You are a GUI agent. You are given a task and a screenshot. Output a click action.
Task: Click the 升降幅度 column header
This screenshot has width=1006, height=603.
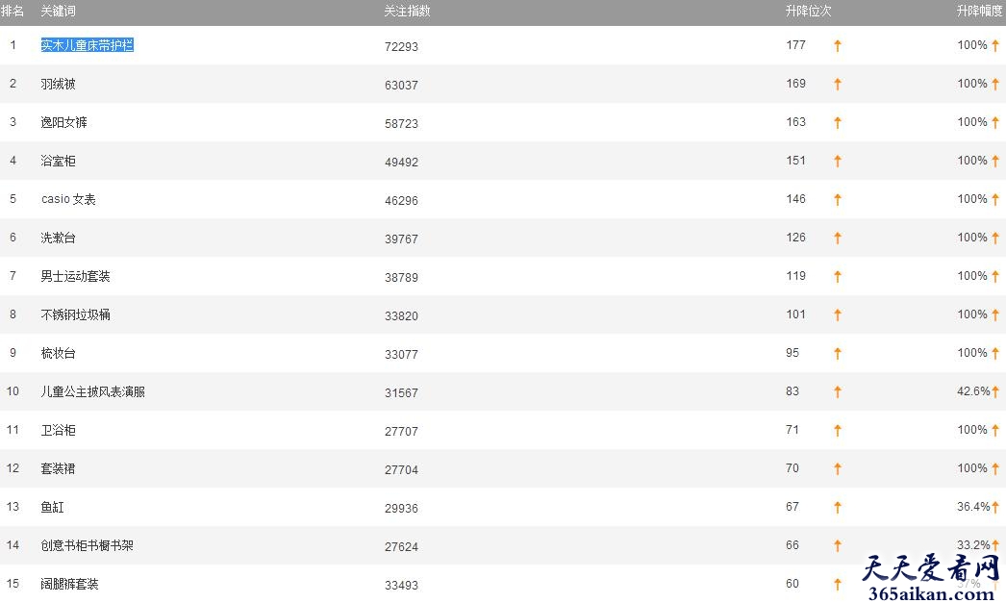979,11
